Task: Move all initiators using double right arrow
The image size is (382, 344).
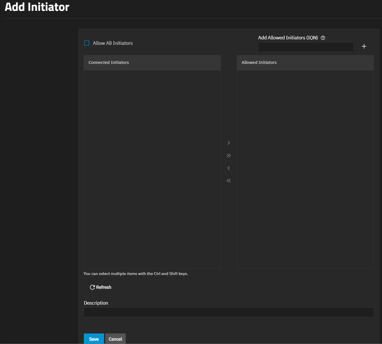Action: [x=228, y=155]
